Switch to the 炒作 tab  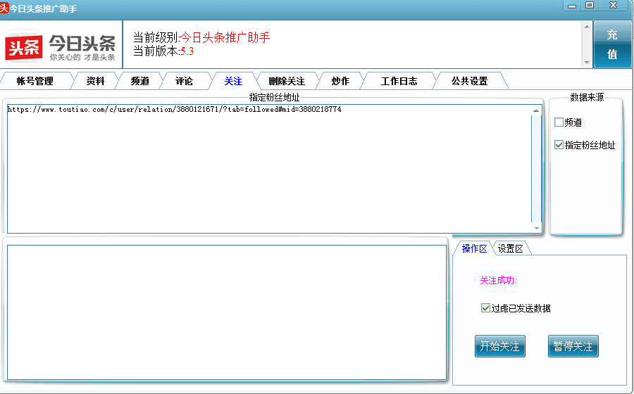pos(340,81)
